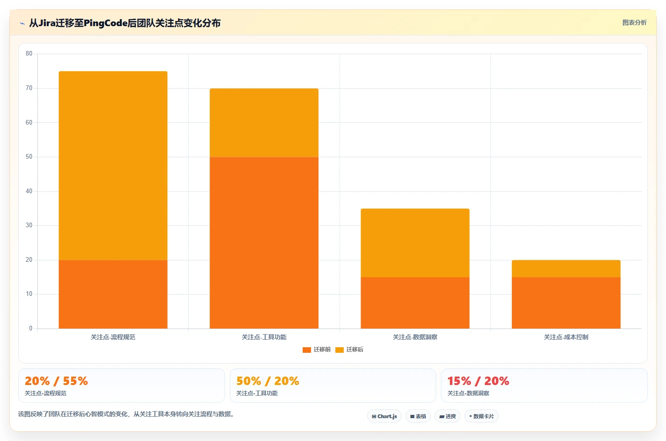Click the 迁移前 segment of the 流程规范 bar

(x=113, y=294)
